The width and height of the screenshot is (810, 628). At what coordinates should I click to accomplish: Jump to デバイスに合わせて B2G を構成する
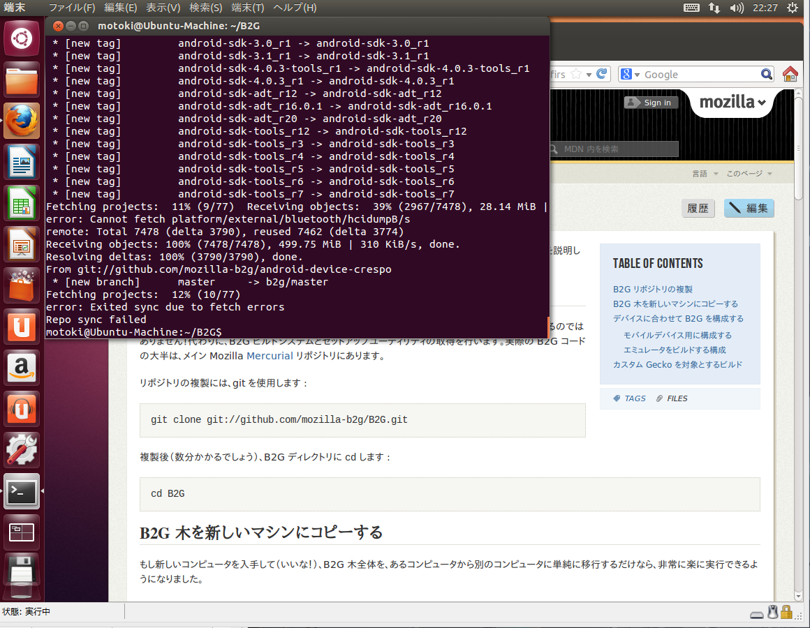pyautogui.click(x=678, y=318)
